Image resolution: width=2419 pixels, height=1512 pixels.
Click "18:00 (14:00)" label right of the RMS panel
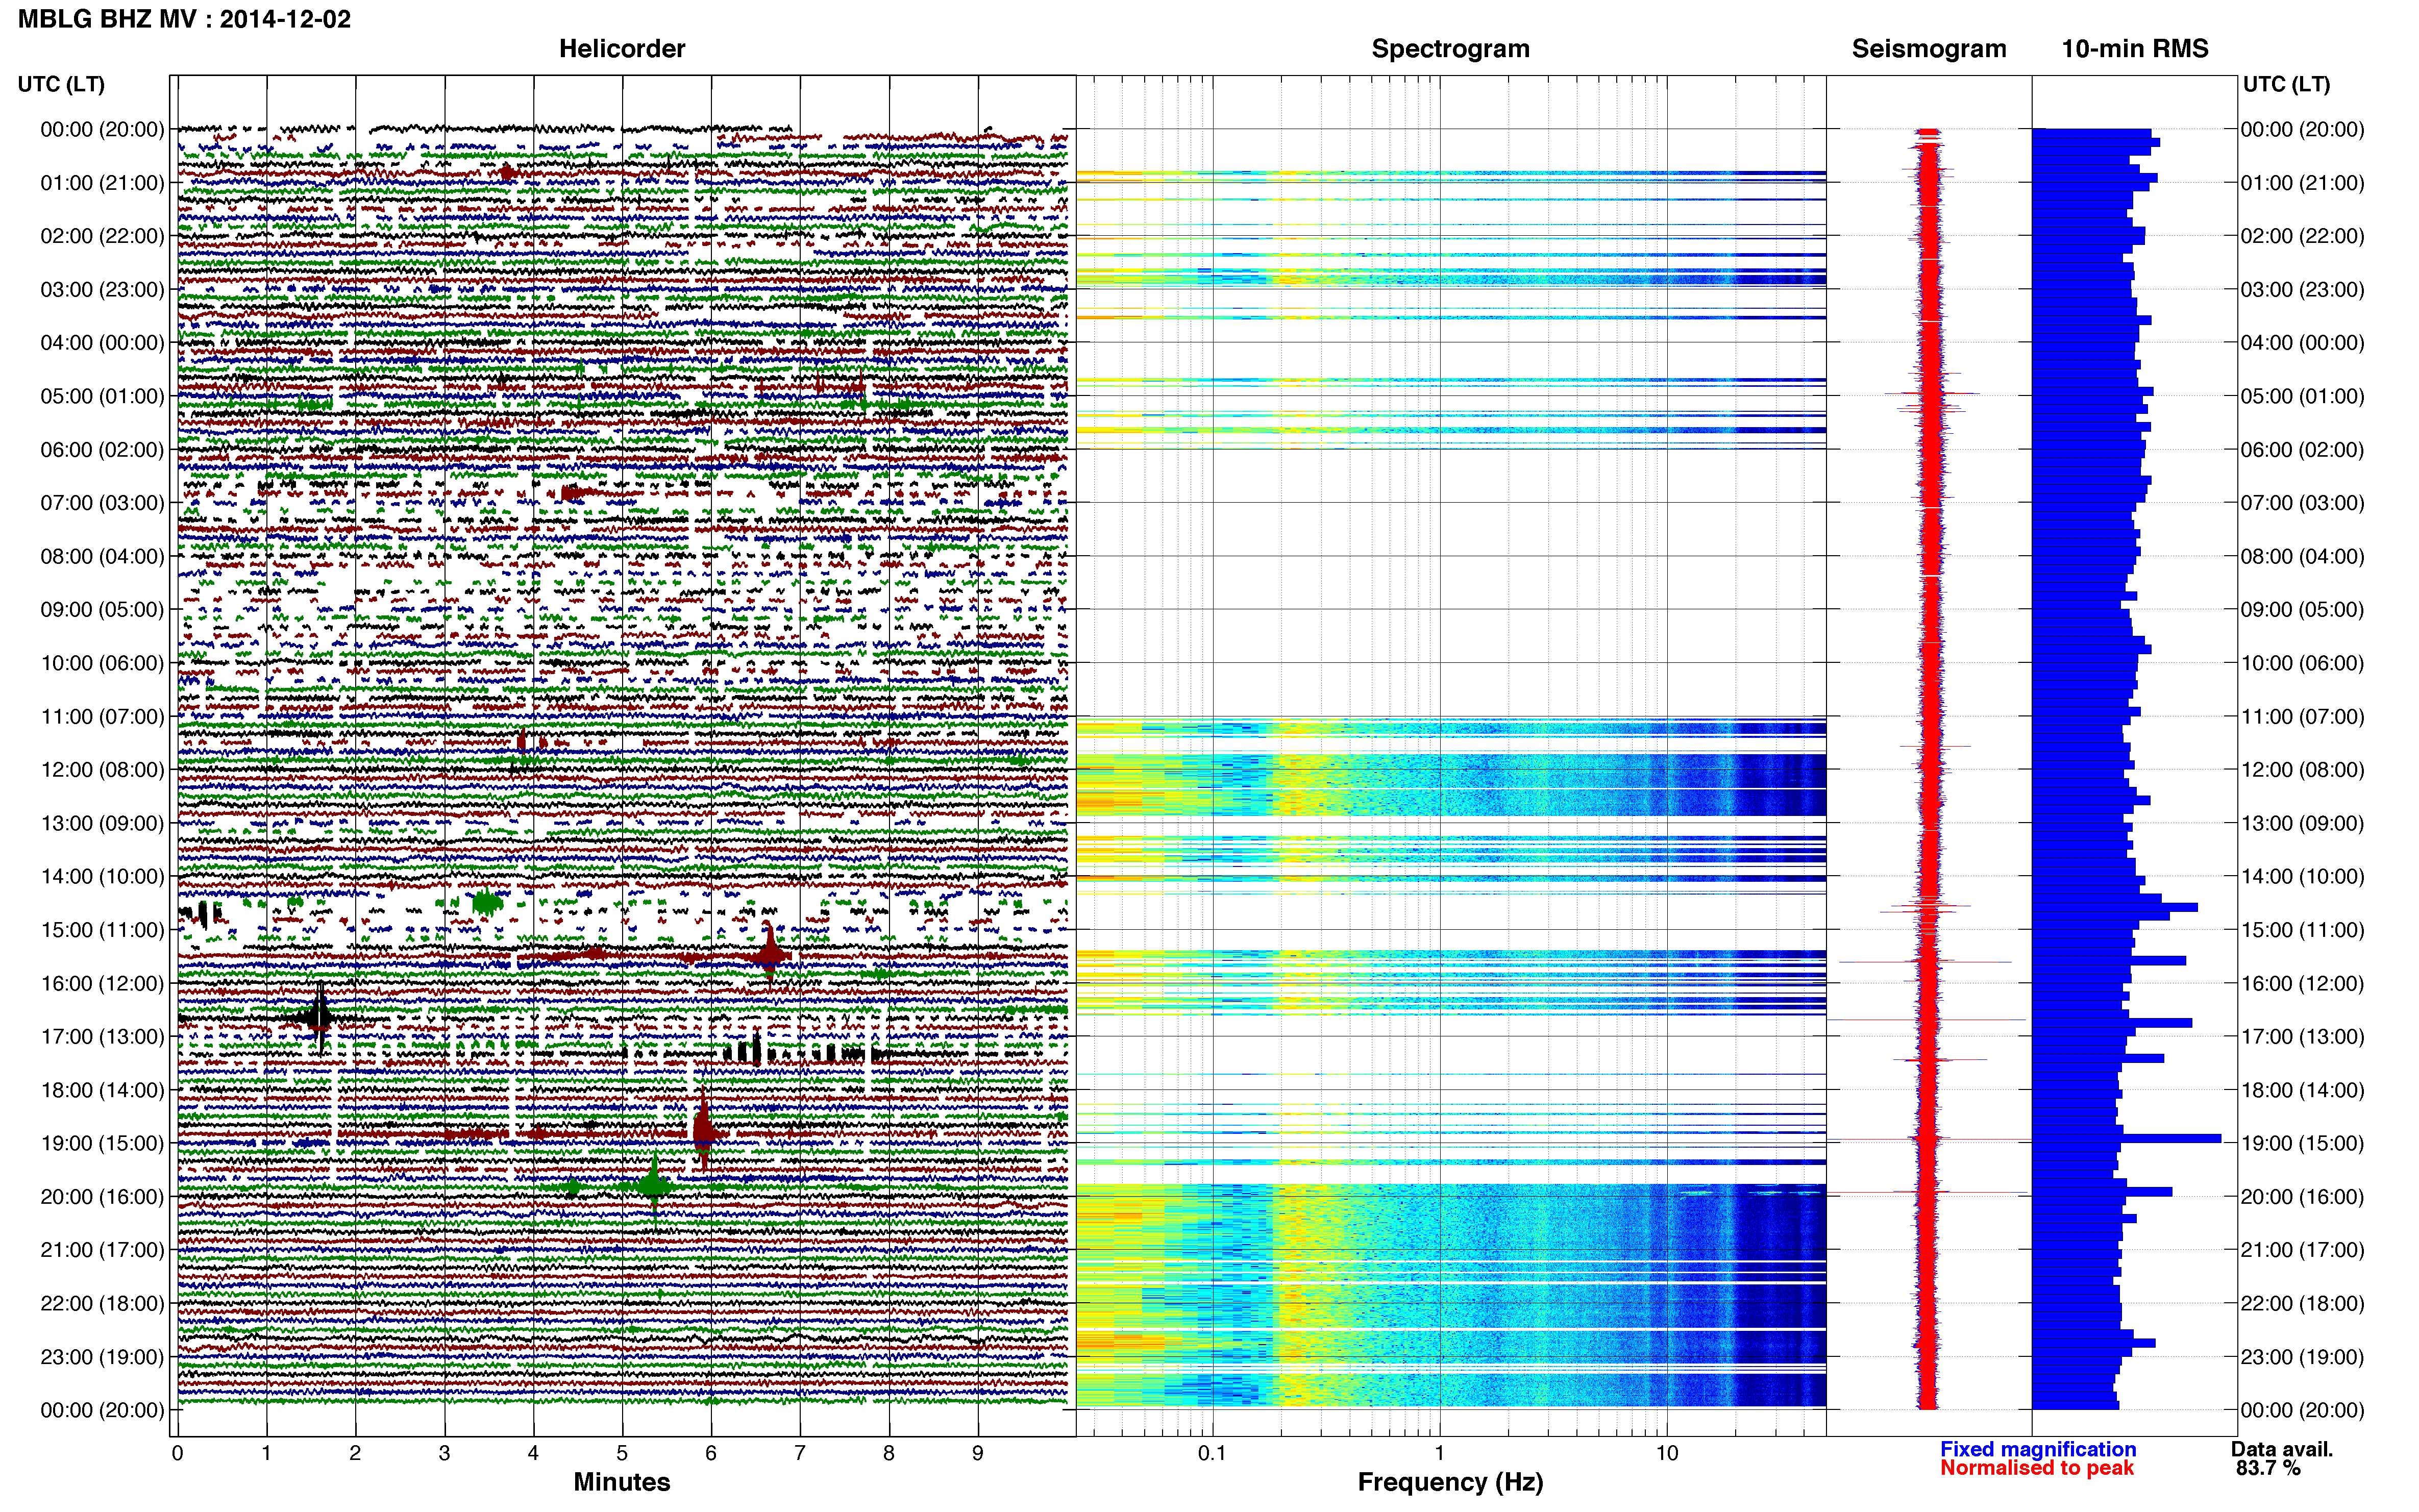coord(2302,1090)
